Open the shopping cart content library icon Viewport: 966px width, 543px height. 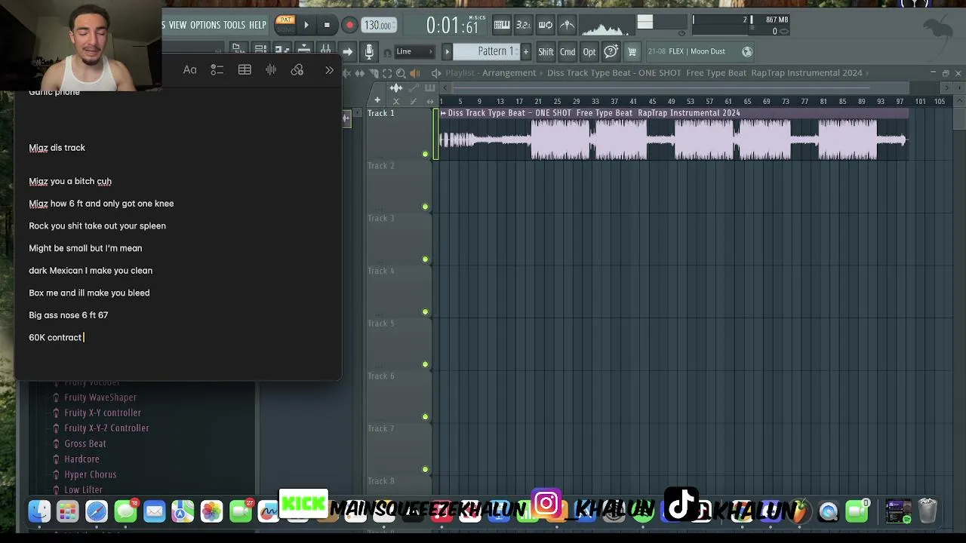(x=632, y=51)
